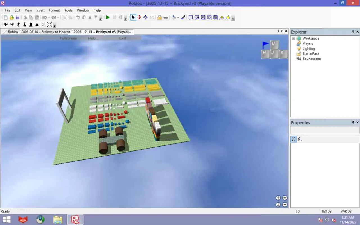360x225 pixels.
Task: Click the padlock Lock tool
Action: pyautogui.click(x=159, y=17)
